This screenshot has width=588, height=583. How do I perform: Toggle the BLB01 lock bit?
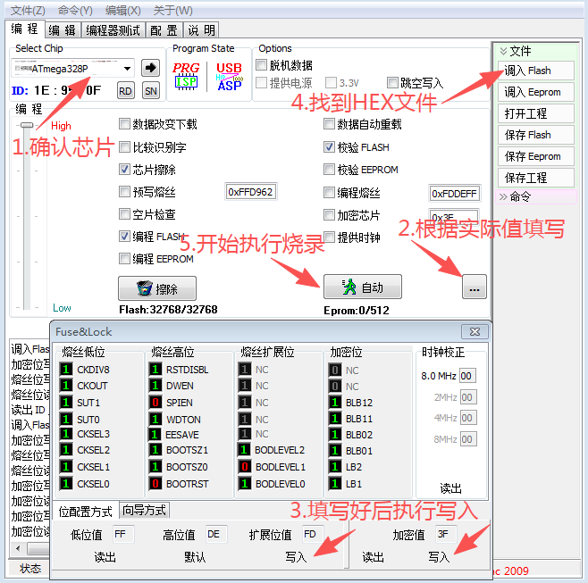[x=335, y=451]
